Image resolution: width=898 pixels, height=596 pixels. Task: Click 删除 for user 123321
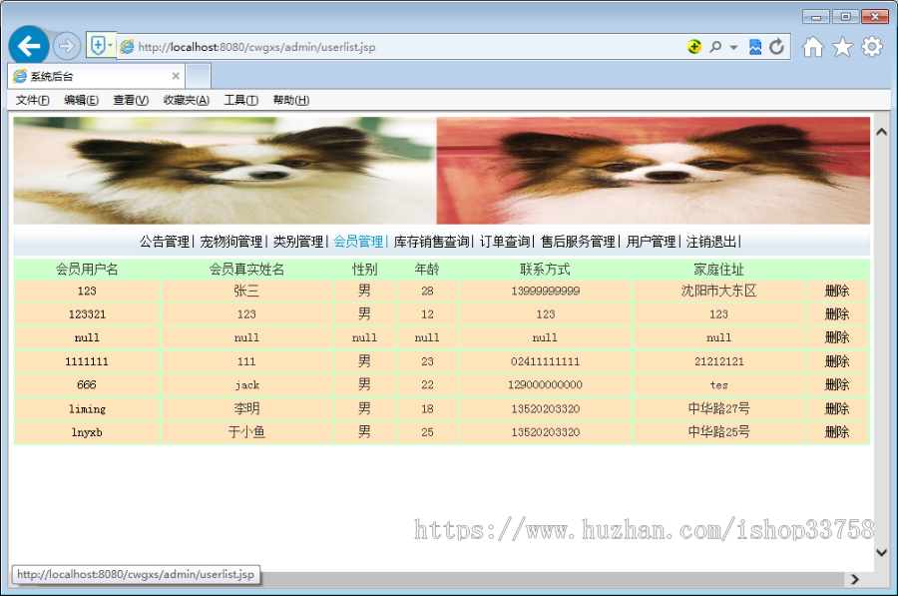point(837,314)
